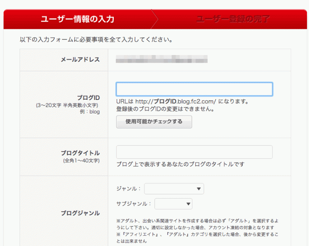Click the blurred email address value

pyautogui.click(x=162, y=60)
